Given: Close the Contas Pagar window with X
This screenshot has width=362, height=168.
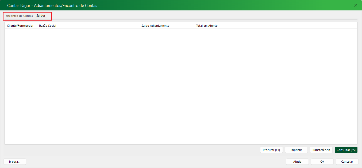Looking at the screenshot, I should click(x=356, y=5).
